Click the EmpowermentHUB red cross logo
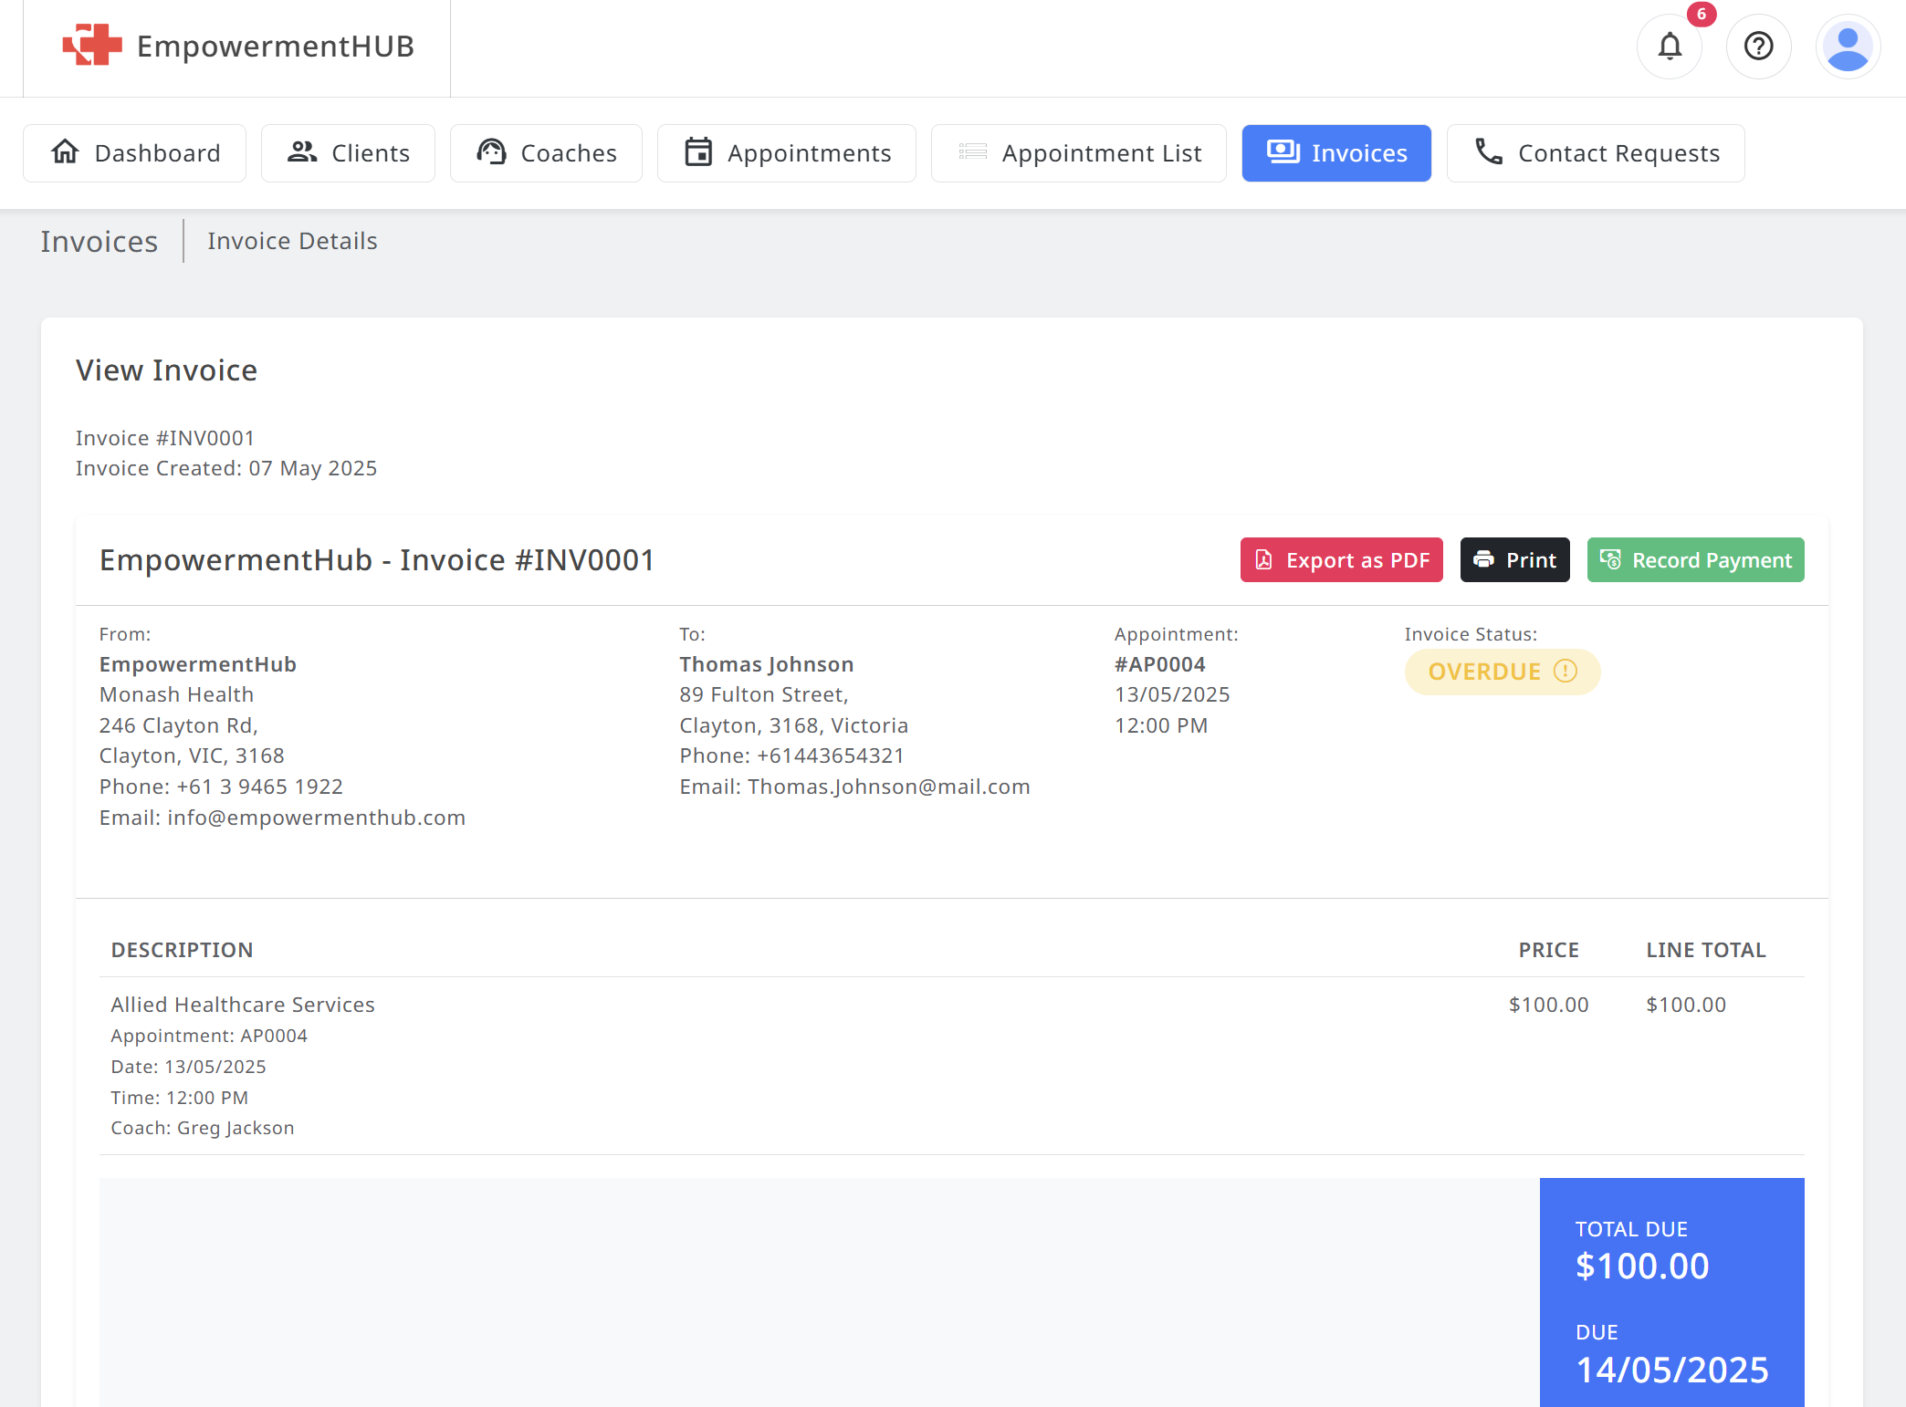 pos(89,45)
